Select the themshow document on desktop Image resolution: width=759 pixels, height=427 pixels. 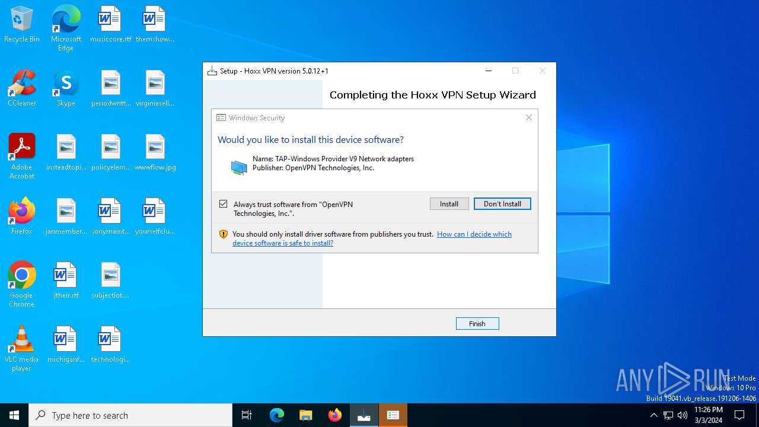click(x=155, y=25)
